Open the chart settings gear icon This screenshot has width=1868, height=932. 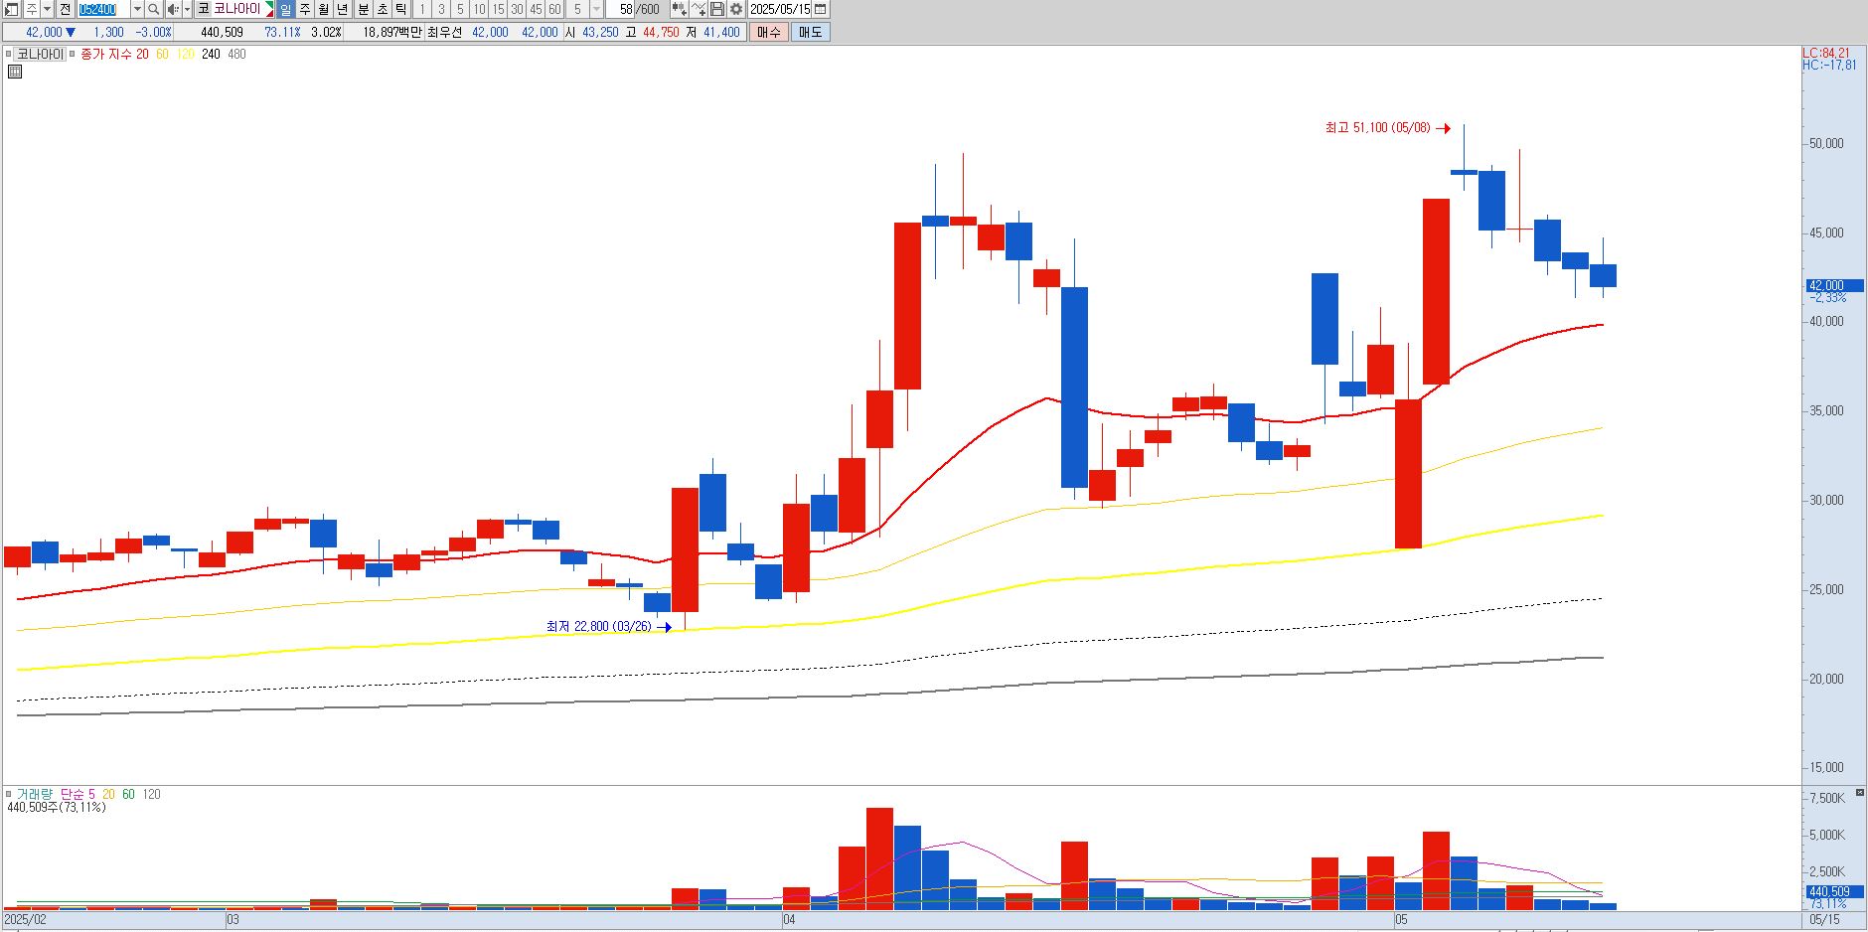(736, 9)
